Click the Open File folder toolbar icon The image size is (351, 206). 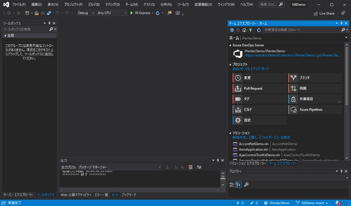36,13
